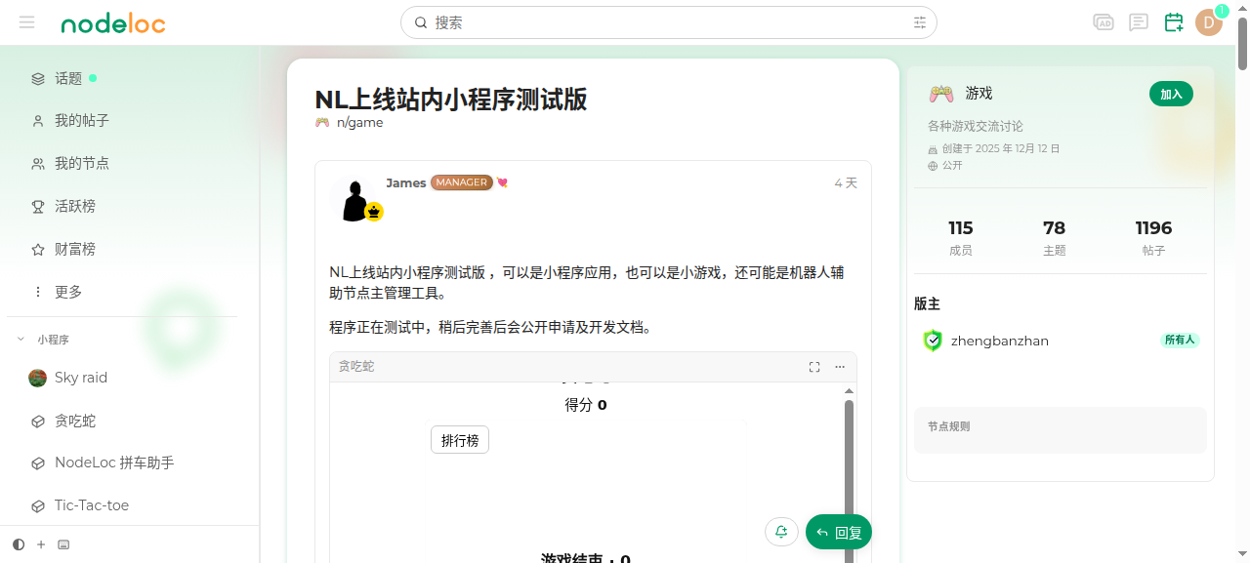The height and width of the screenshot is (563, 1250).
Task: Open the 游戏 category title
Action: pos(979,94)
